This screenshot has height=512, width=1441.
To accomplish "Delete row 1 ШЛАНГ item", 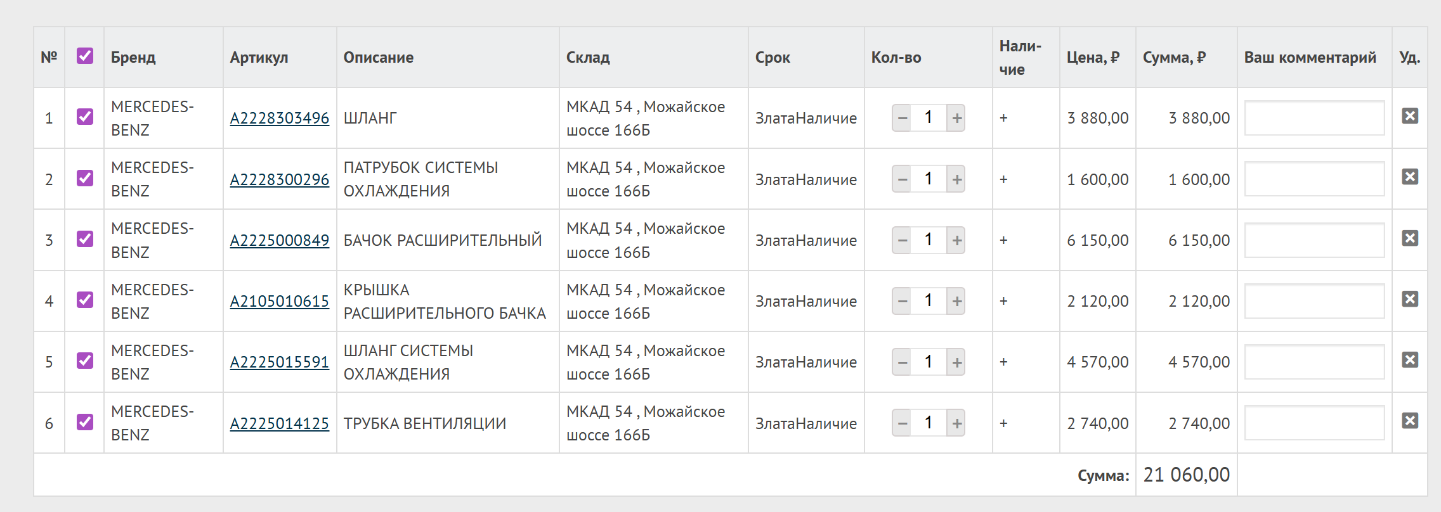I will coord(1410,116).
